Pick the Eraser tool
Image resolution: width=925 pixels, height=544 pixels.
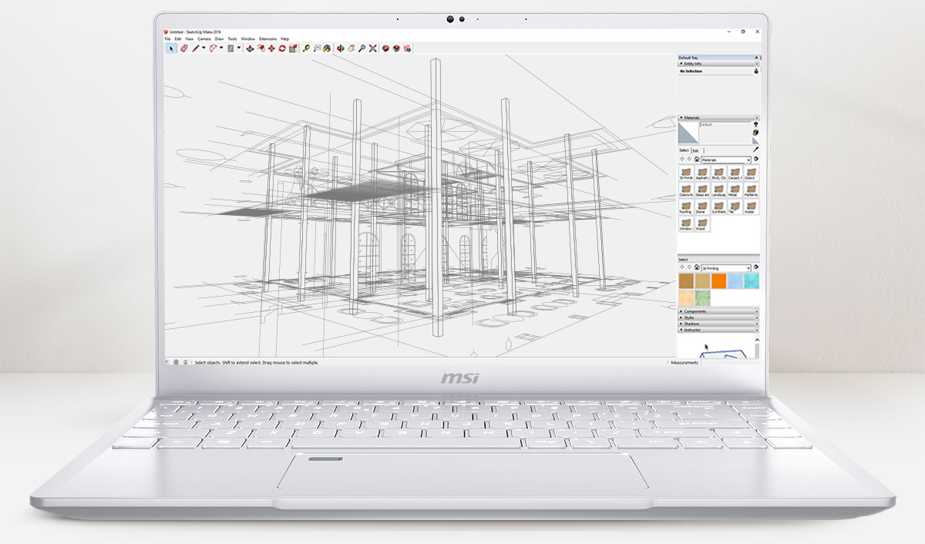click(x=184, y=48)
